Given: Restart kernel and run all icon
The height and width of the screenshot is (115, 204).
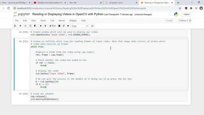Looking at the screenshot, I should pos(68,26).
